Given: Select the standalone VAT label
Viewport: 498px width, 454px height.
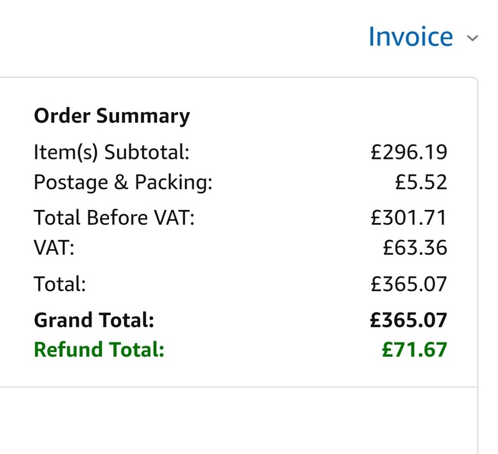Looking at the screenshot, I should coord(54,248).
